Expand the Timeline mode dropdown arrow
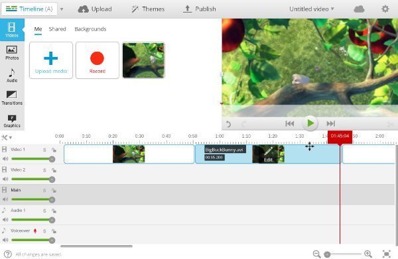 [x=62, y=9]
